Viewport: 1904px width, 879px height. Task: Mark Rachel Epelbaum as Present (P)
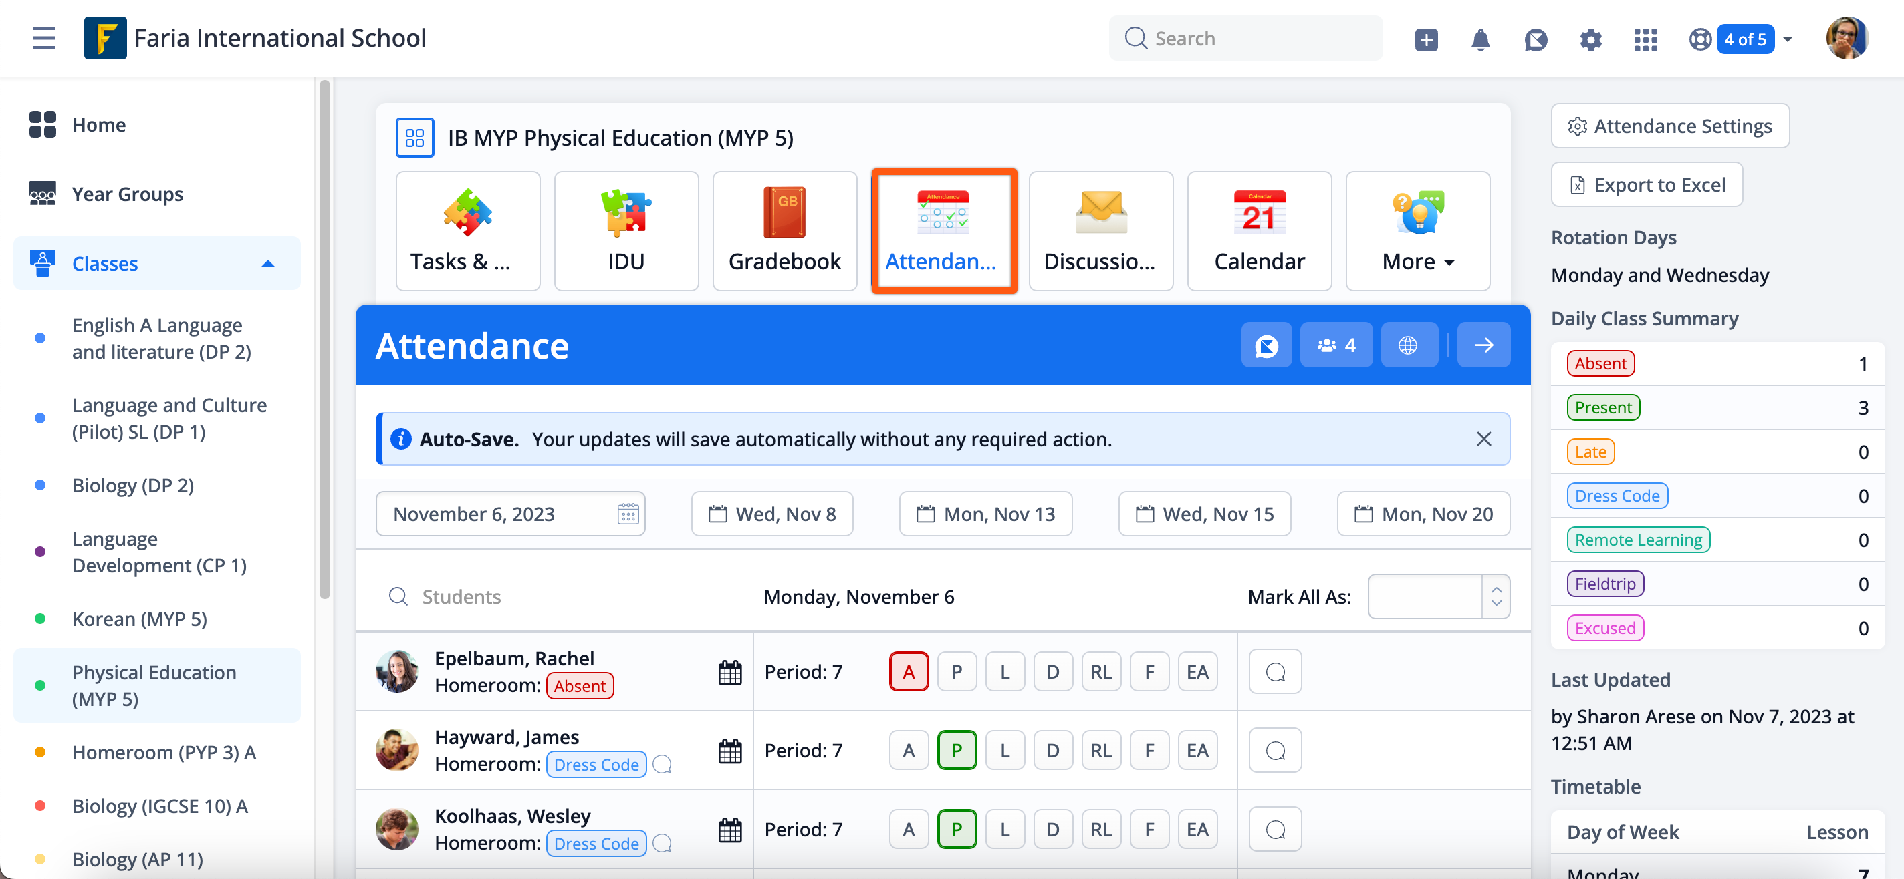click(x=957, y=672)
